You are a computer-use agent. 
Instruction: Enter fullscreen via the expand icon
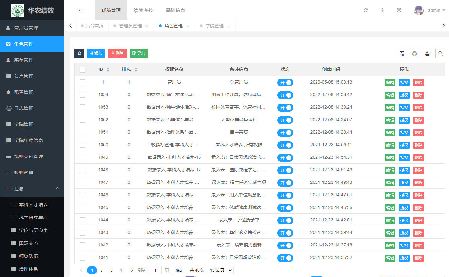point(399,10)
